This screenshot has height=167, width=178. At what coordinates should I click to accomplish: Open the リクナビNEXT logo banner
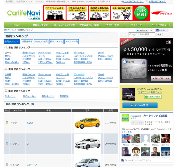point(162,13)
